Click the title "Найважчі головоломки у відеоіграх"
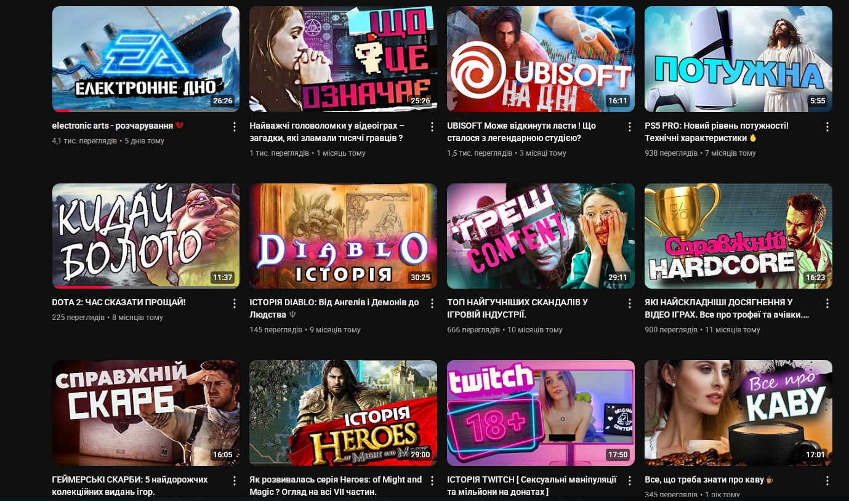This screenshot has height=501, width=849. [x=327, y=132]
